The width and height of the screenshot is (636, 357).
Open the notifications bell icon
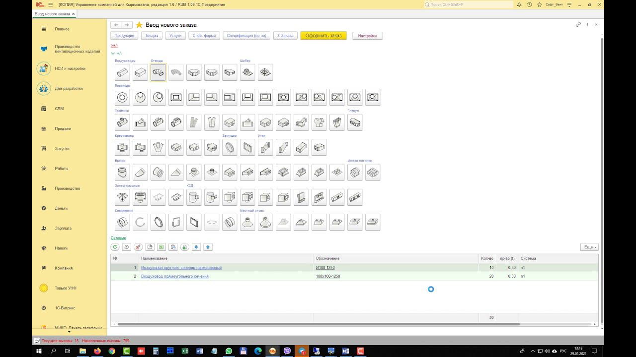[x=519, y=4]
